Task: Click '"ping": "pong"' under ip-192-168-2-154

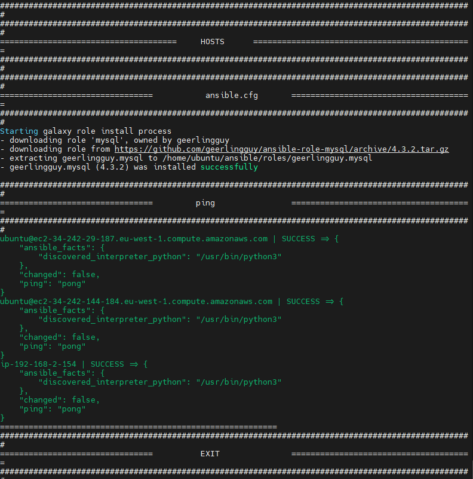Action: pos(53,409)
